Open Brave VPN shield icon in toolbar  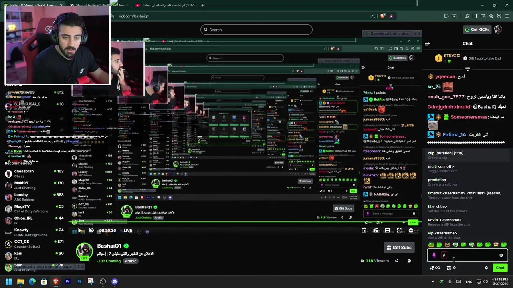499,16
